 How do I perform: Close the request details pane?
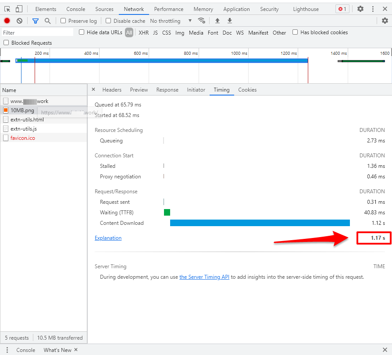click(x=93, y=89)
